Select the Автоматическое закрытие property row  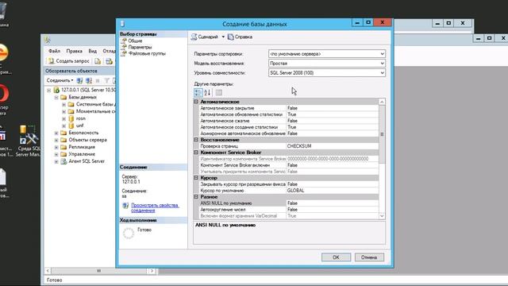(x=288, y=108)
